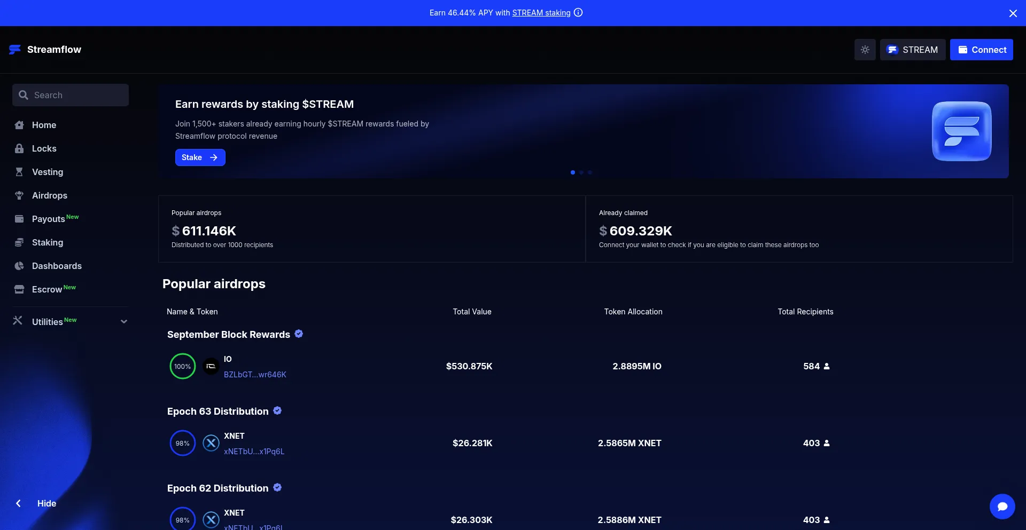Open the Vesting section
Image resolution: width=1026 pixels, height=530 pixels.
[x=48, y=172]
